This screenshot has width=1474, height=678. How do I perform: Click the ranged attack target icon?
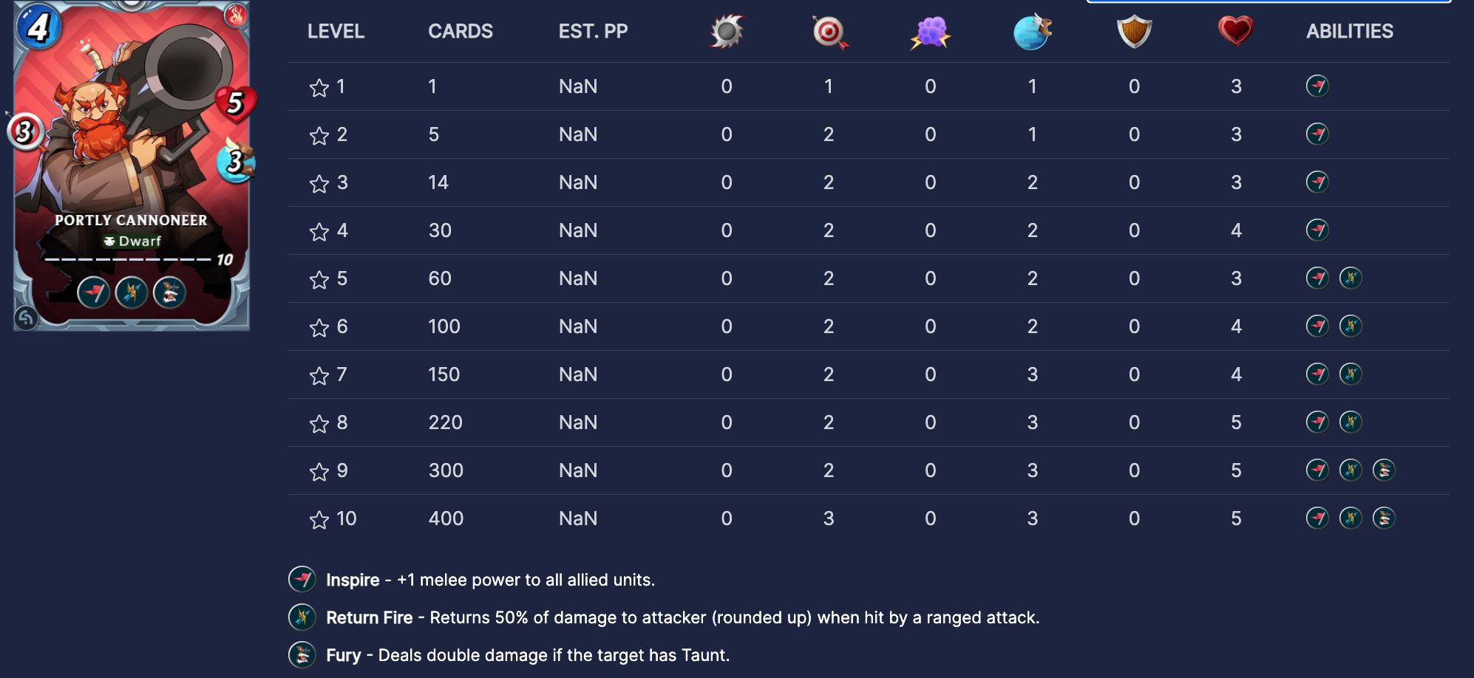pyautogui.click(x=829, y=32)
